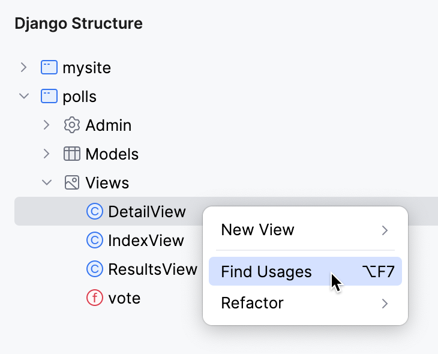The width and height of the screenshot is (438, 354).
Task: Select the vote function item
Action: point(124,298)
